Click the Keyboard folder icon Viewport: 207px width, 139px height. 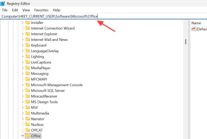(x=27, y=45)
